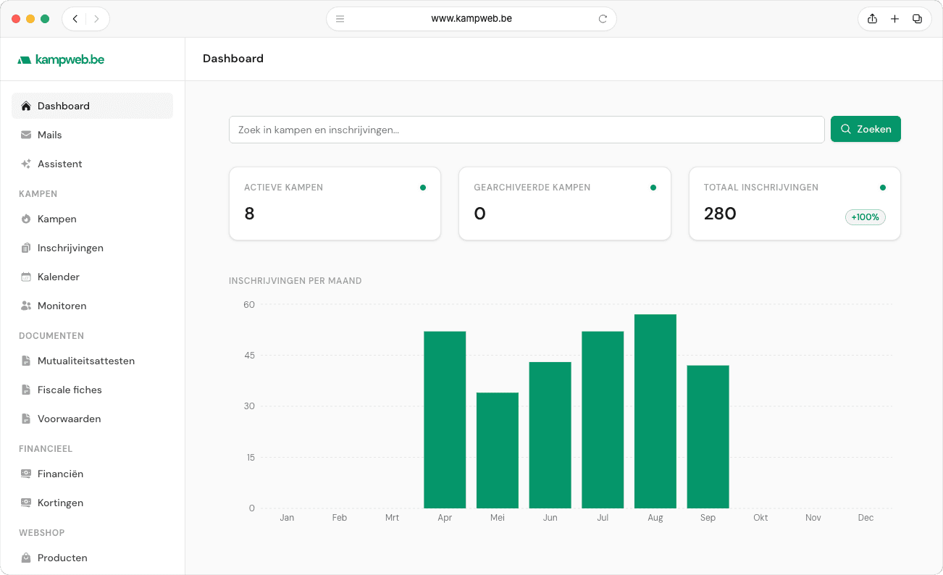Click the Kortingen banknote icon

26,503
